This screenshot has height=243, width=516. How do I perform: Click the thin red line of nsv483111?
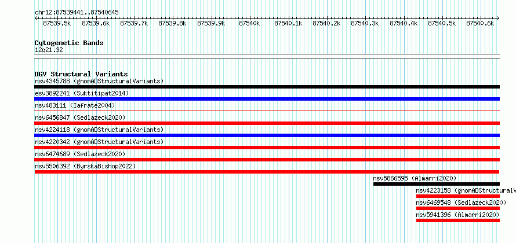click(x=267, y=111)
